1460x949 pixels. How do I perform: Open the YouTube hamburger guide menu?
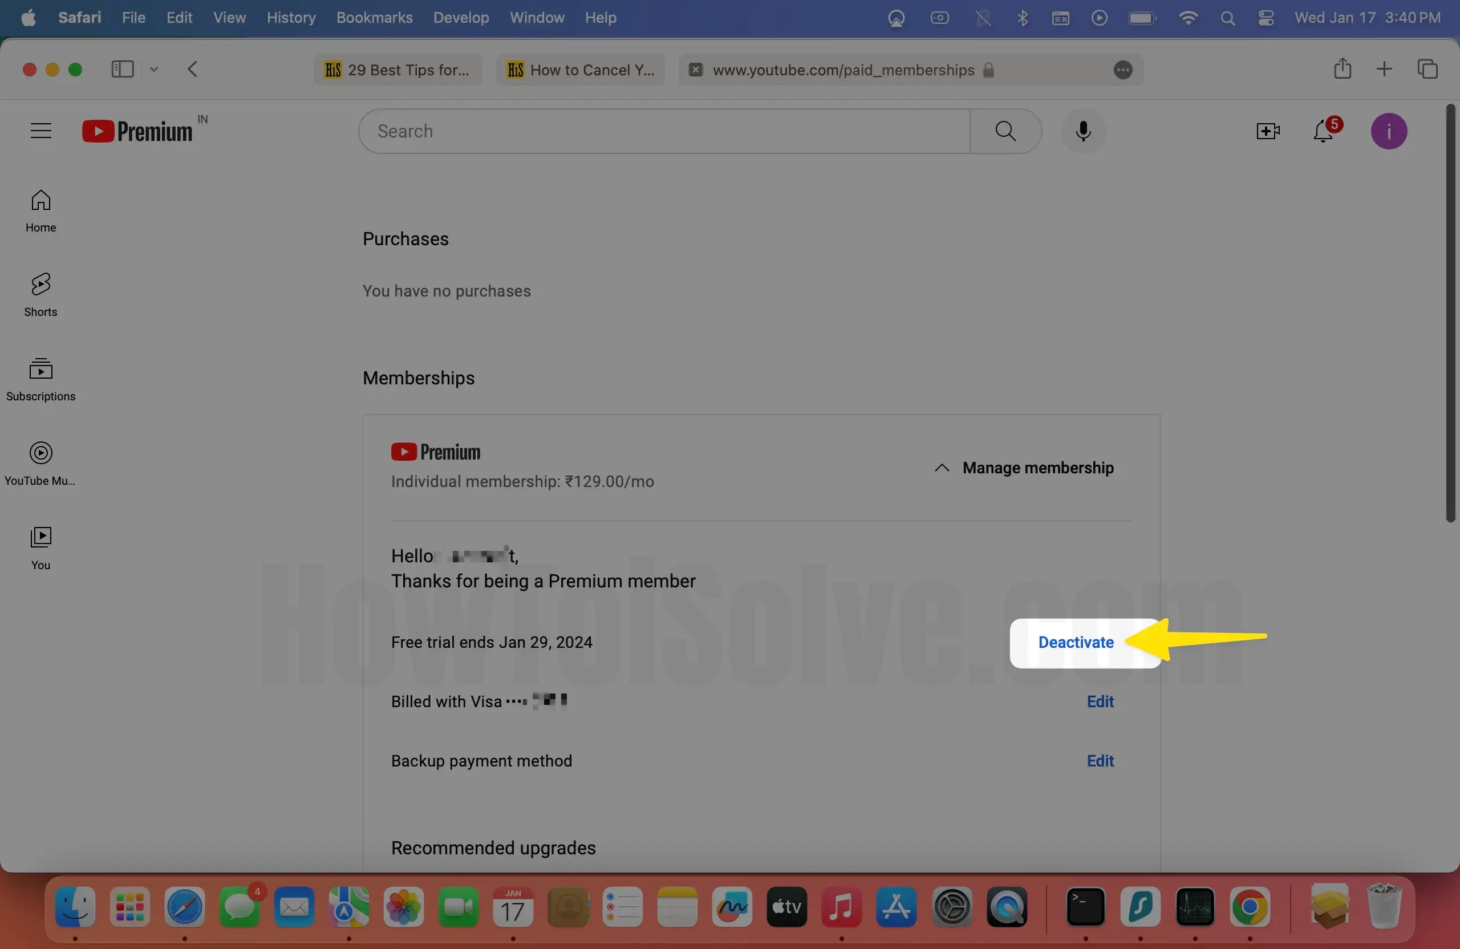[41, 131]
